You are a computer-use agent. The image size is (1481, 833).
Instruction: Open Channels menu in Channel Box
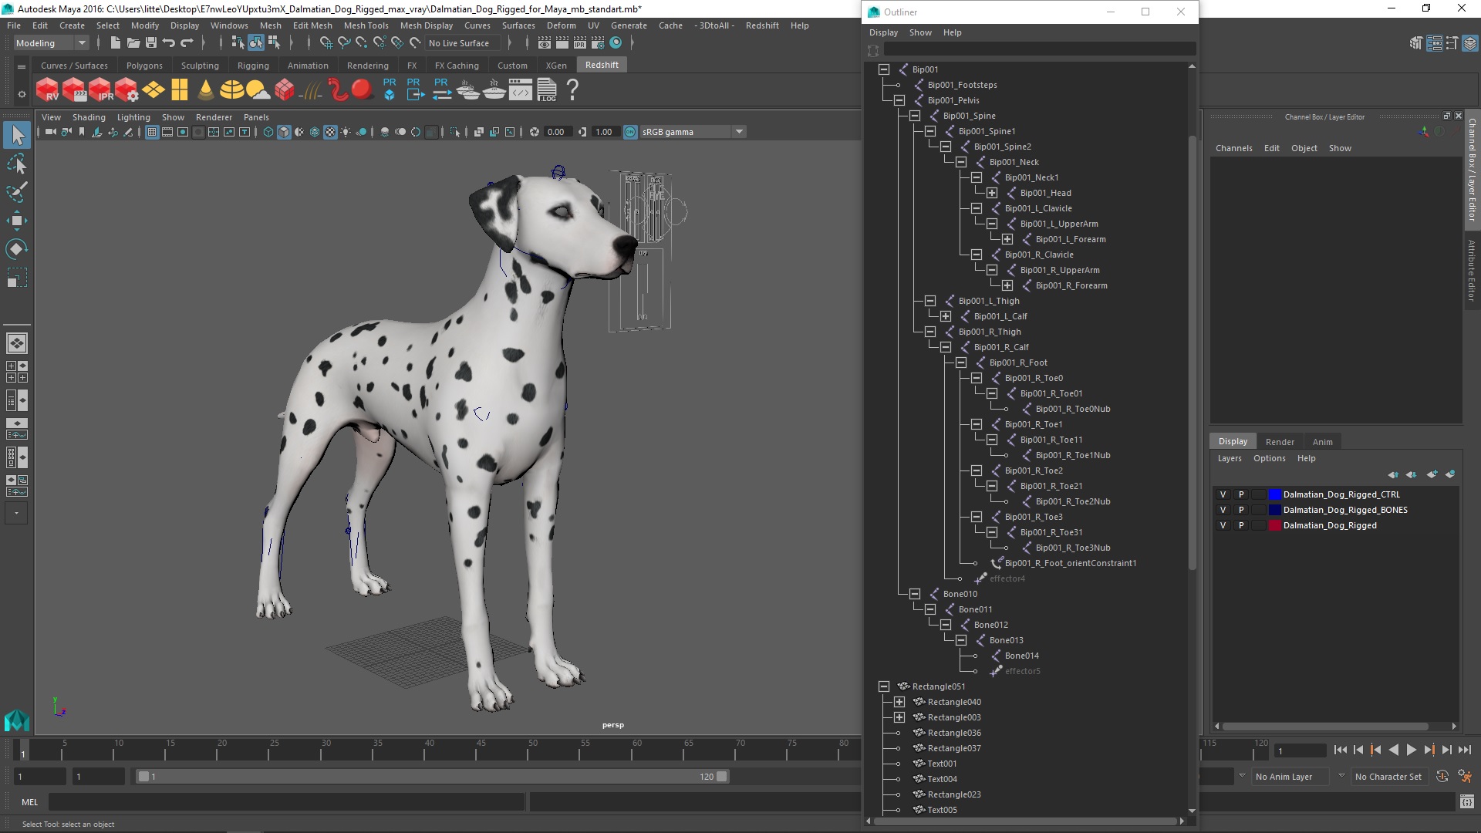coord(1233,148)
